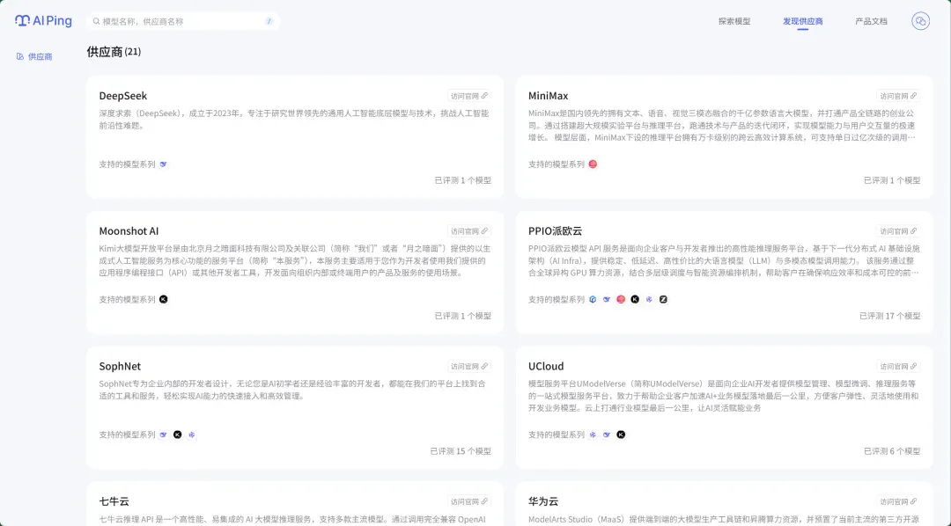Click '已评测 1 个模型' on DeepSeek card
The image size is (951, 526).
(x=463, y=180)
